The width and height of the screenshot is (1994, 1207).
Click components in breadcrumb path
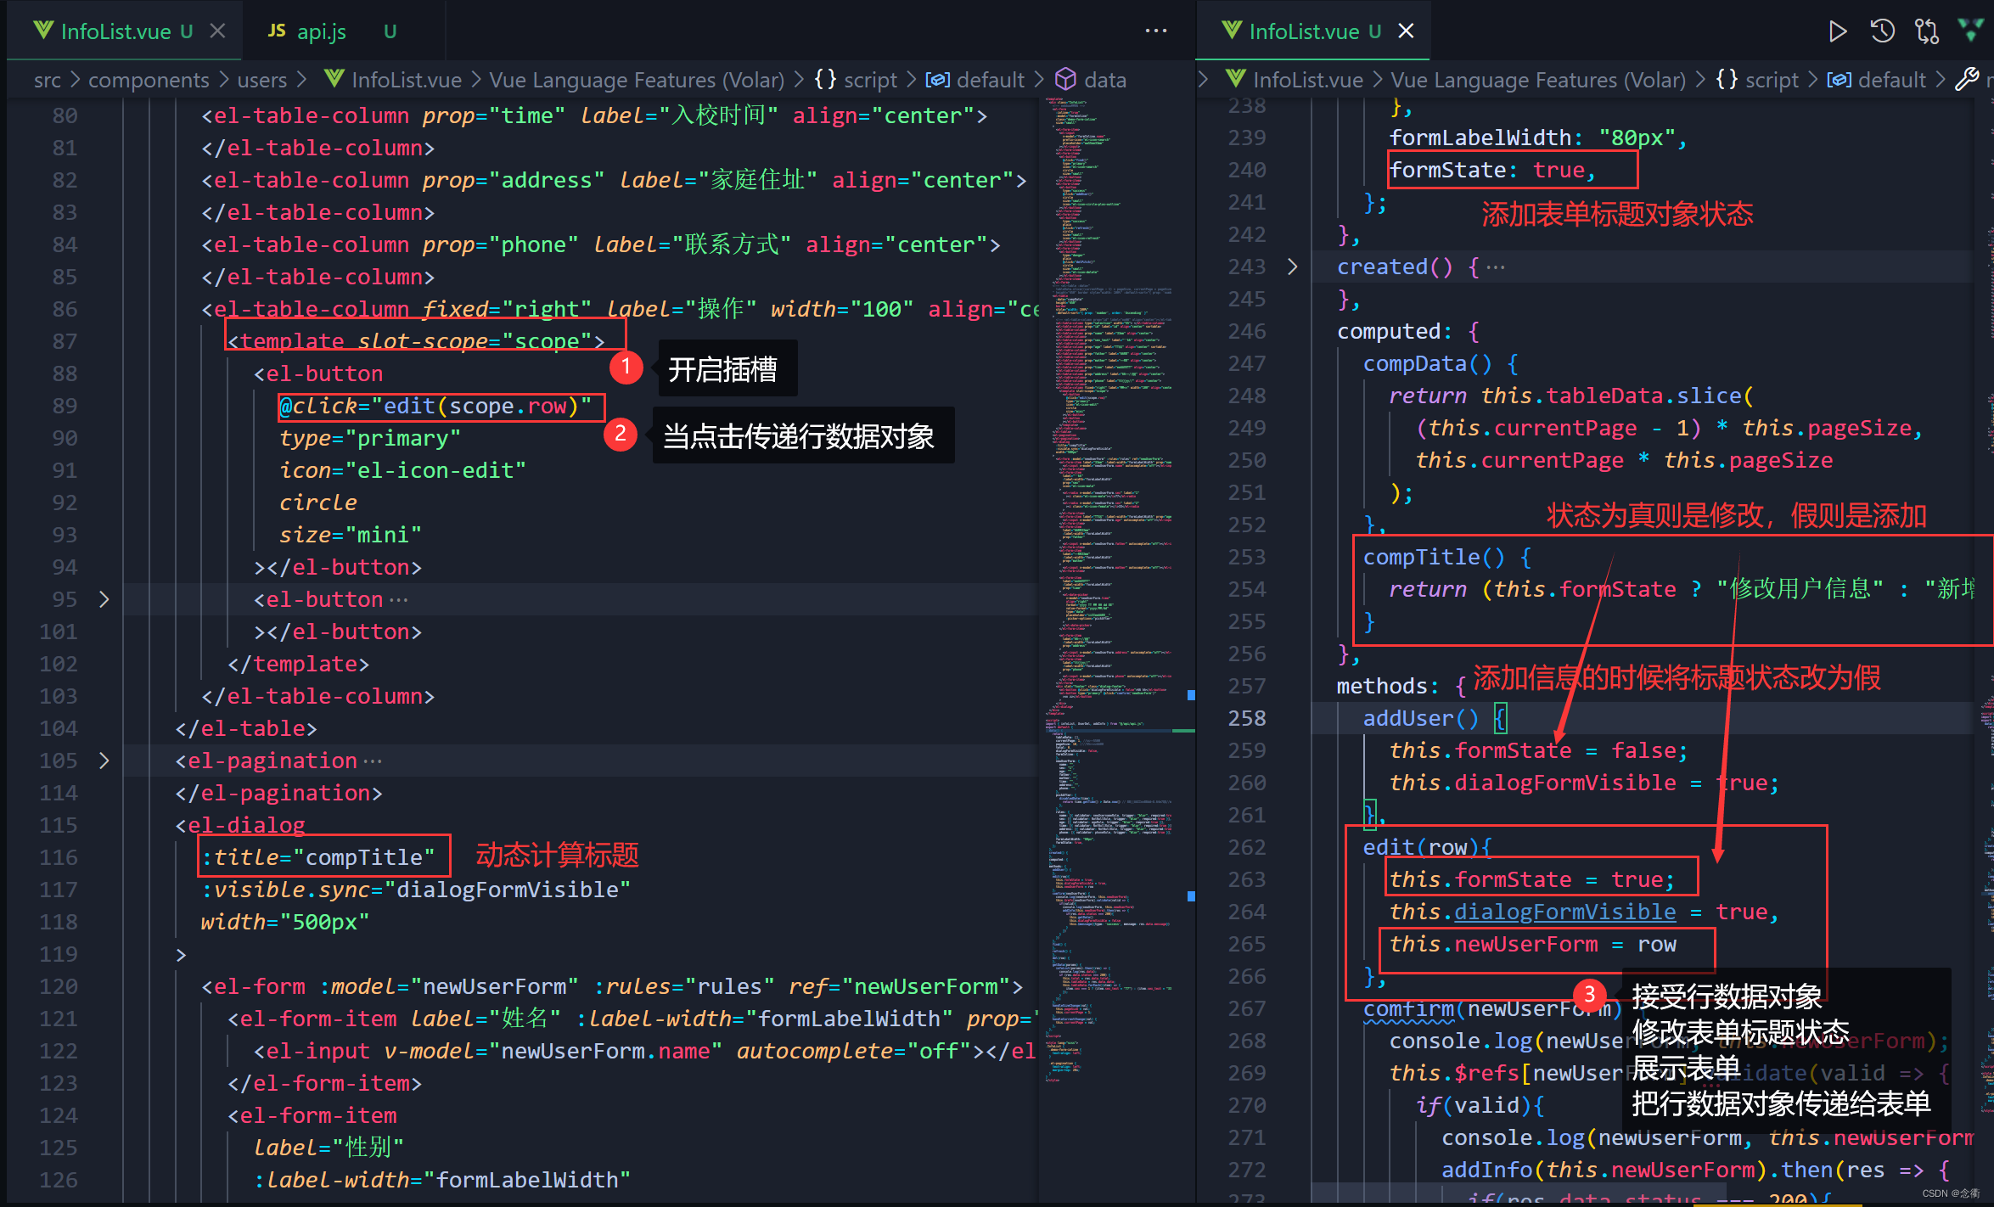(x=149, y=80)
